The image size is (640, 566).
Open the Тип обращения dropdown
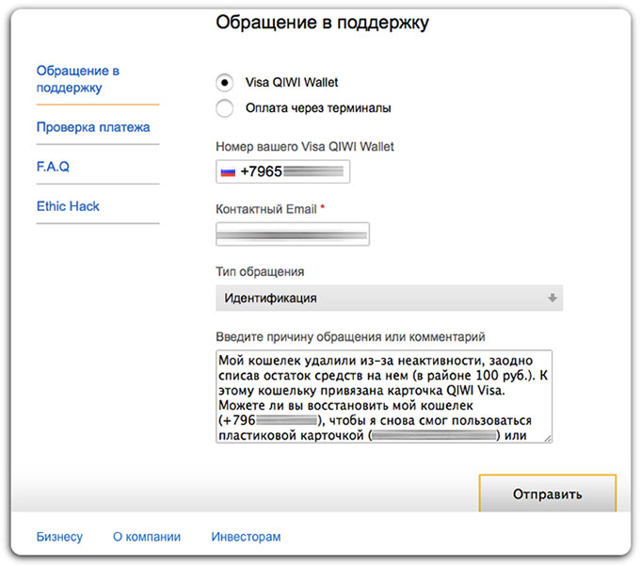click(x=389, y=299)
